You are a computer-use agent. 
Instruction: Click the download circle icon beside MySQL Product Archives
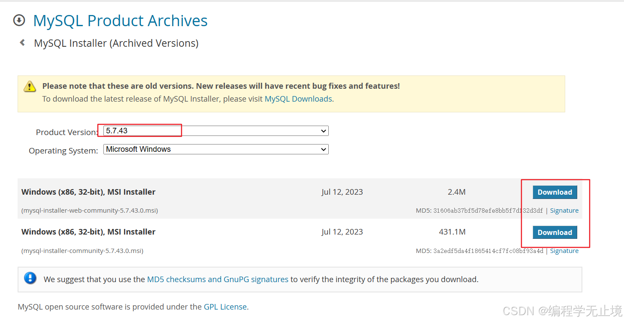19,20
